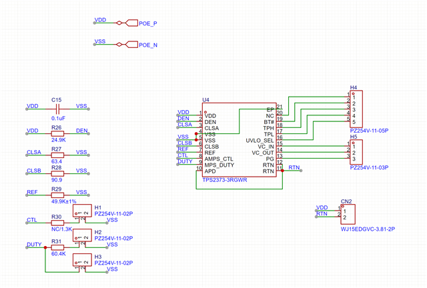Select capacitor C15 symbol
Screen dimensions: 427x288
(58, 109)
